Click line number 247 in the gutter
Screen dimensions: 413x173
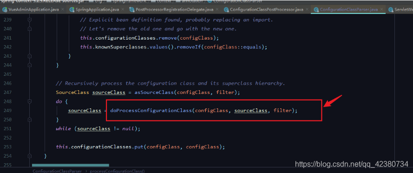click(x=7, y=92)
